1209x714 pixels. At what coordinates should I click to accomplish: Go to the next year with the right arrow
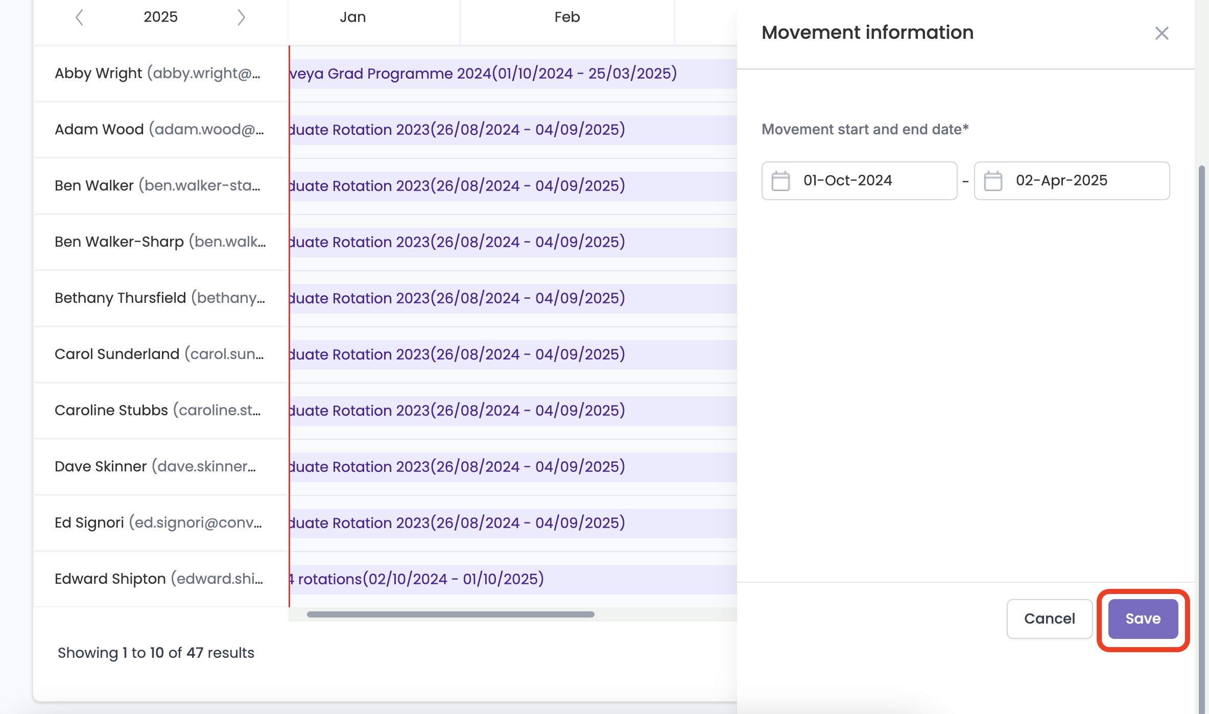(242, 17)
